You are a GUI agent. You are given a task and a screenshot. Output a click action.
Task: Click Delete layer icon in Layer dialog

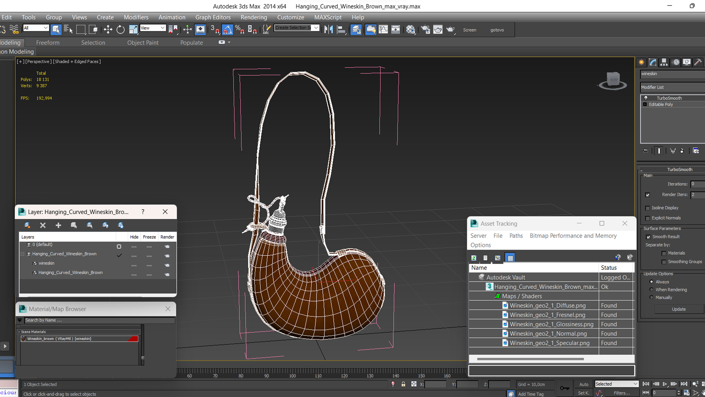(x=43, y=225)
